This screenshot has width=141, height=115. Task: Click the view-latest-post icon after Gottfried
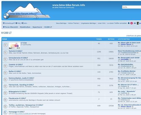tap(129, 93)
